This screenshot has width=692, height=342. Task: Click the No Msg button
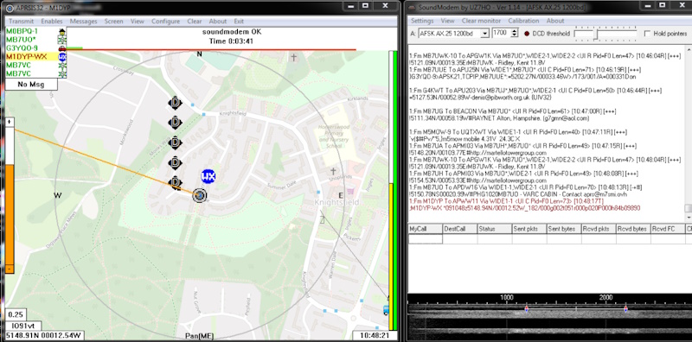31,84
